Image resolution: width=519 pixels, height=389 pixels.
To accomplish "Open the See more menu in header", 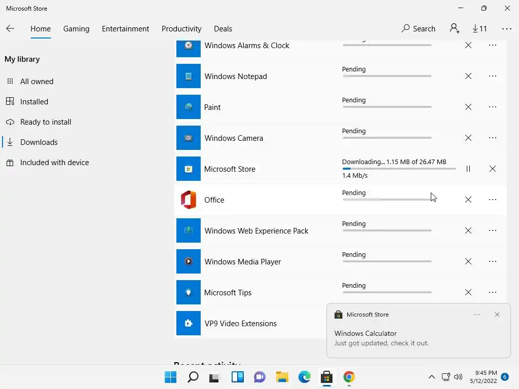I will coord(506,29).
